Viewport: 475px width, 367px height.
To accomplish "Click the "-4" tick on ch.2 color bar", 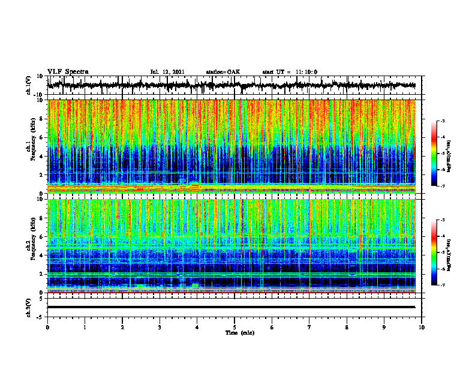I will pos(443,236).
